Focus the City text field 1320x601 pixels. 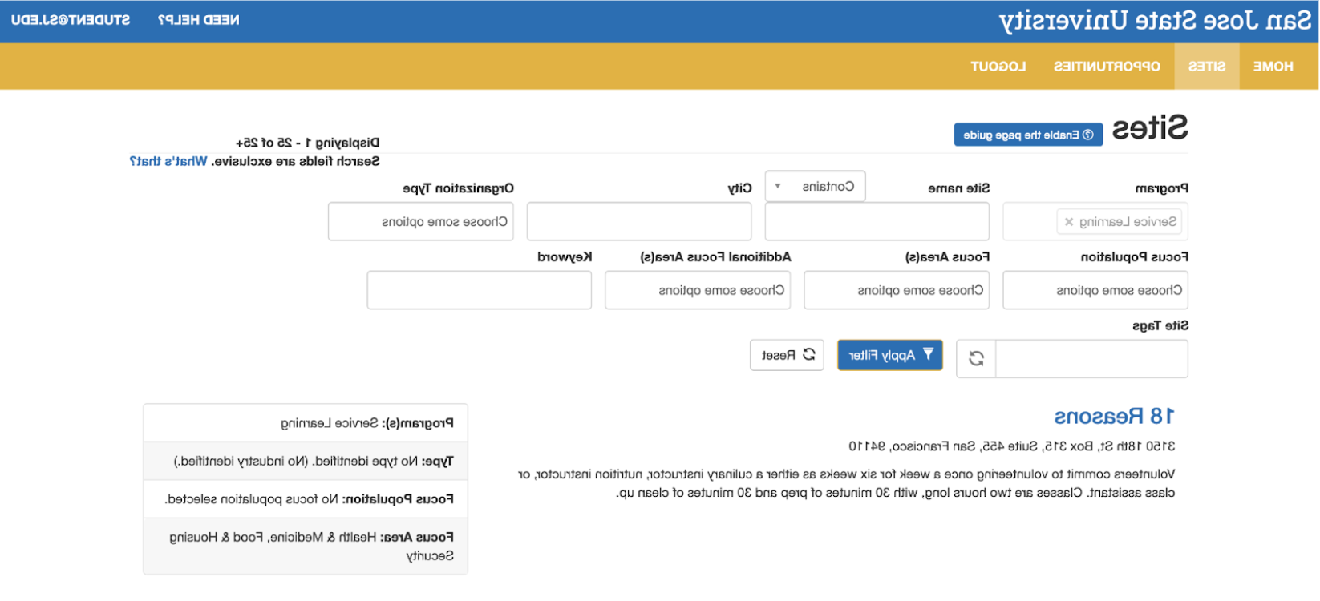(x=639, y=222)
